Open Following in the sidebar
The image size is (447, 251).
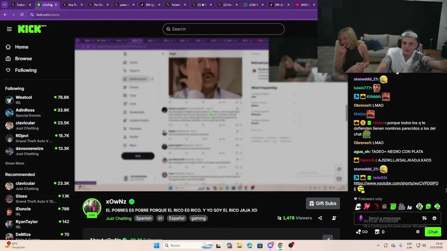point(25,70)
